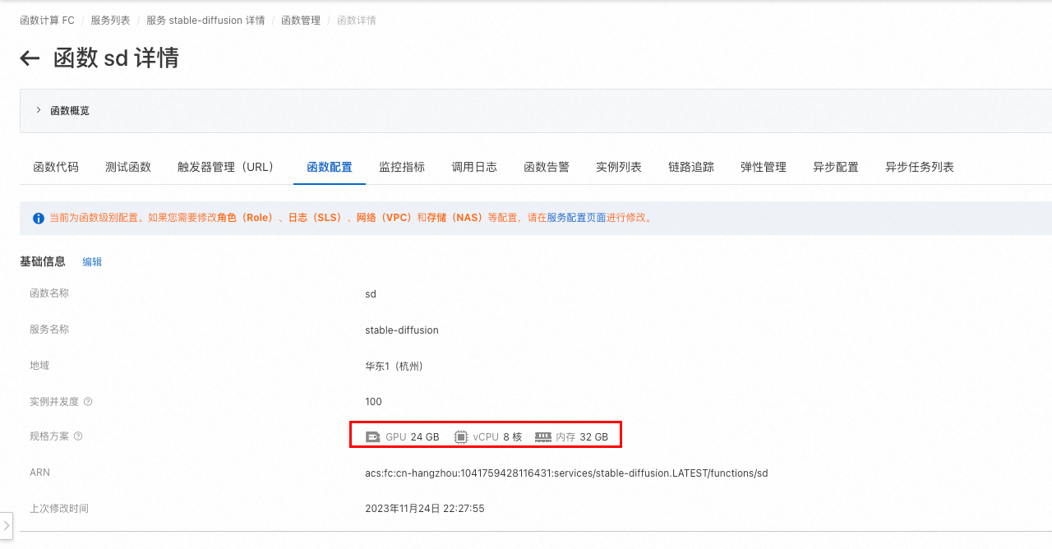Click the blue info icon in the notice banner
The width and height of the screenshot is (1052, 549).
coord(39,219)
